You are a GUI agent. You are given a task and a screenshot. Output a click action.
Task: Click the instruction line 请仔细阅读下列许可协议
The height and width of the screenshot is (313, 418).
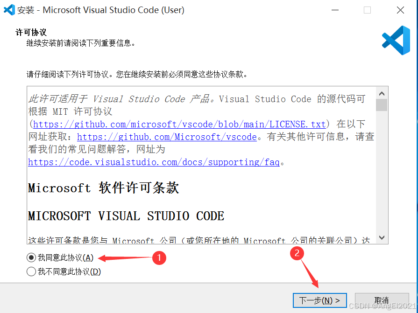pos(137,74)
